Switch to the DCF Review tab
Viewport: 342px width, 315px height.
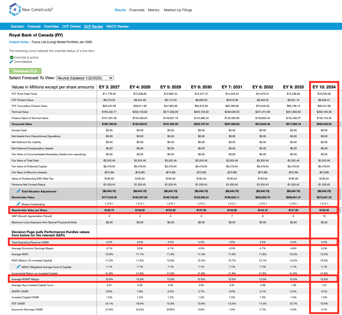tap(93, 26)
